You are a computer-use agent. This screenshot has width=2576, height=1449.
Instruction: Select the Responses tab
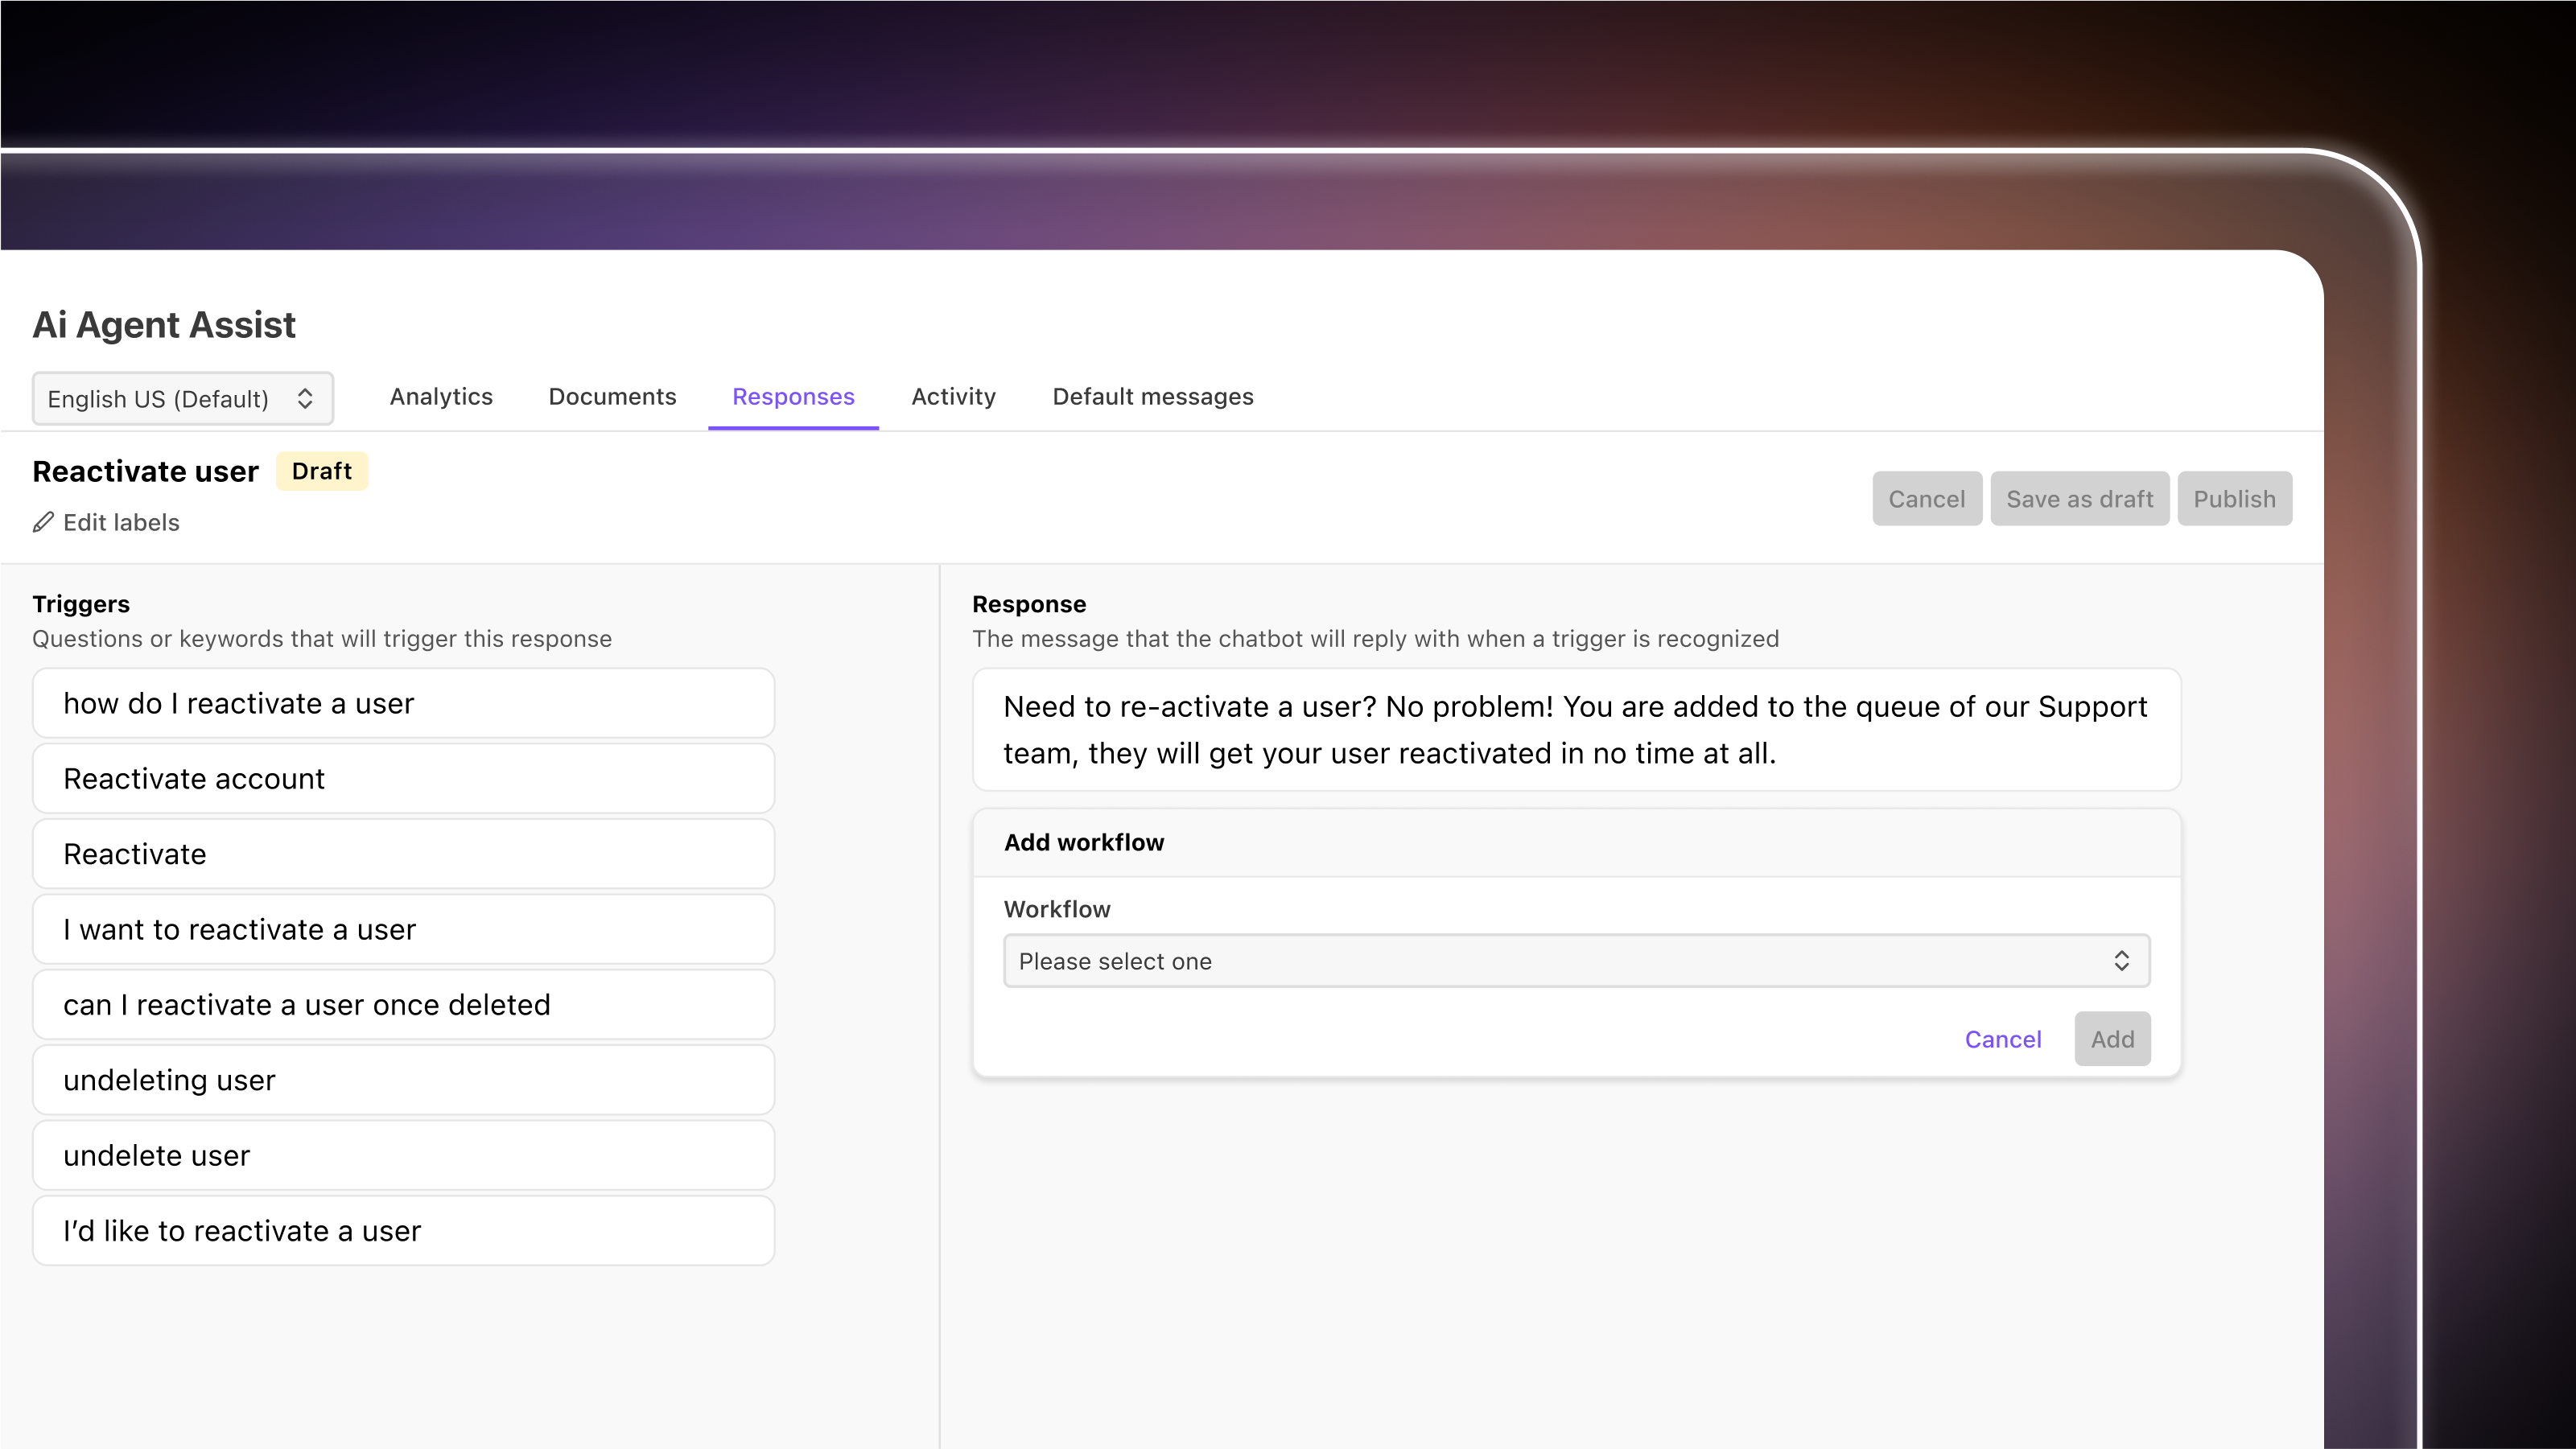pos(793,397)
